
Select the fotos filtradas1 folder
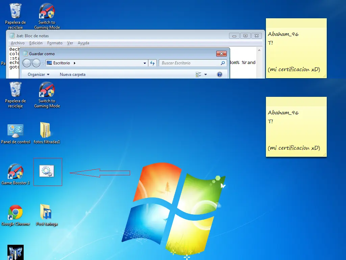pos(47,133)
